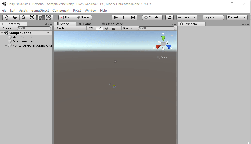Start Play mode
This screenshot has width=251, height=144.
[x=116, y=17]
